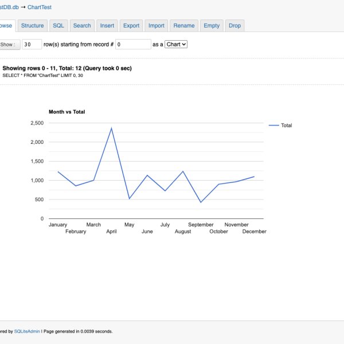Viewport: 344px width, 344px height.
Task: Click the Rename tab
Action: (184, 25)
